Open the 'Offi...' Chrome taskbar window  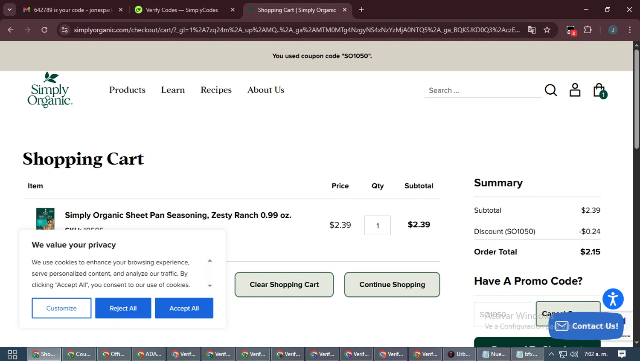114,354
